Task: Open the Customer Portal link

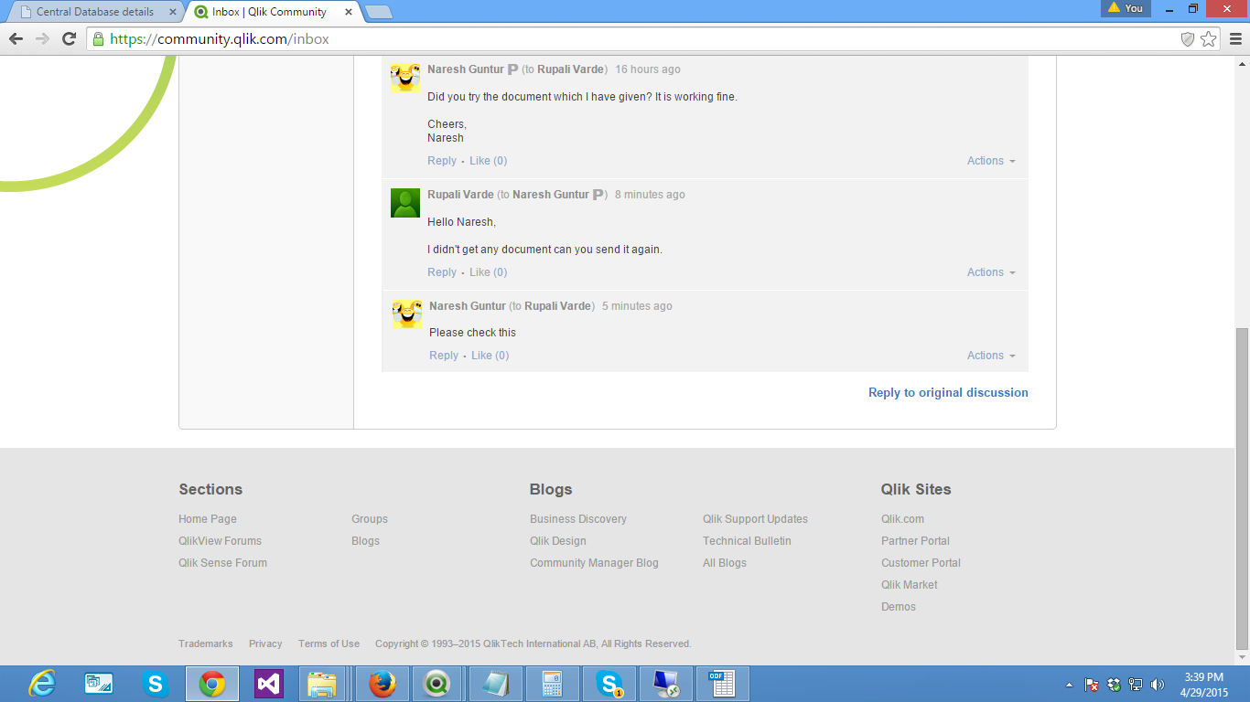Action: (x=921, y=563)
